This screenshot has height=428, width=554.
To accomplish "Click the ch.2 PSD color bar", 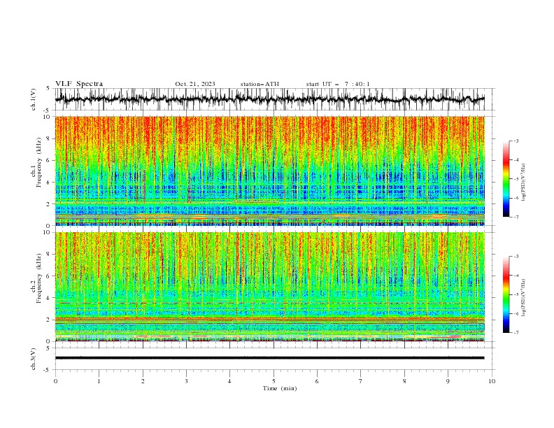I will 506,294.
